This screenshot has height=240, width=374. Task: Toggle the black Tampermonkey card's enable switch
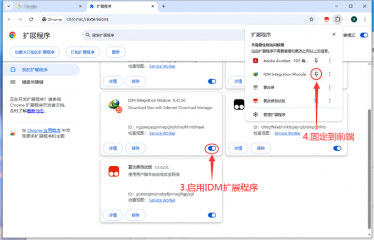click(x=337, y=148)
